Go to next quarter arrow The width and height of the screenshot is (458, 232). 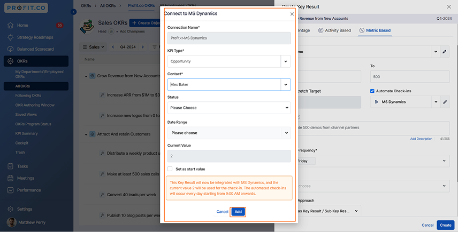[x=142, y=47]
